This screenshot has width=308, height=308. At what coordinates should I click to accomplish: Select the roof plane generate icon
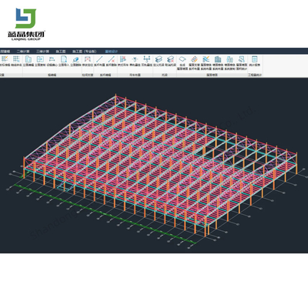(x=182, y=59)
